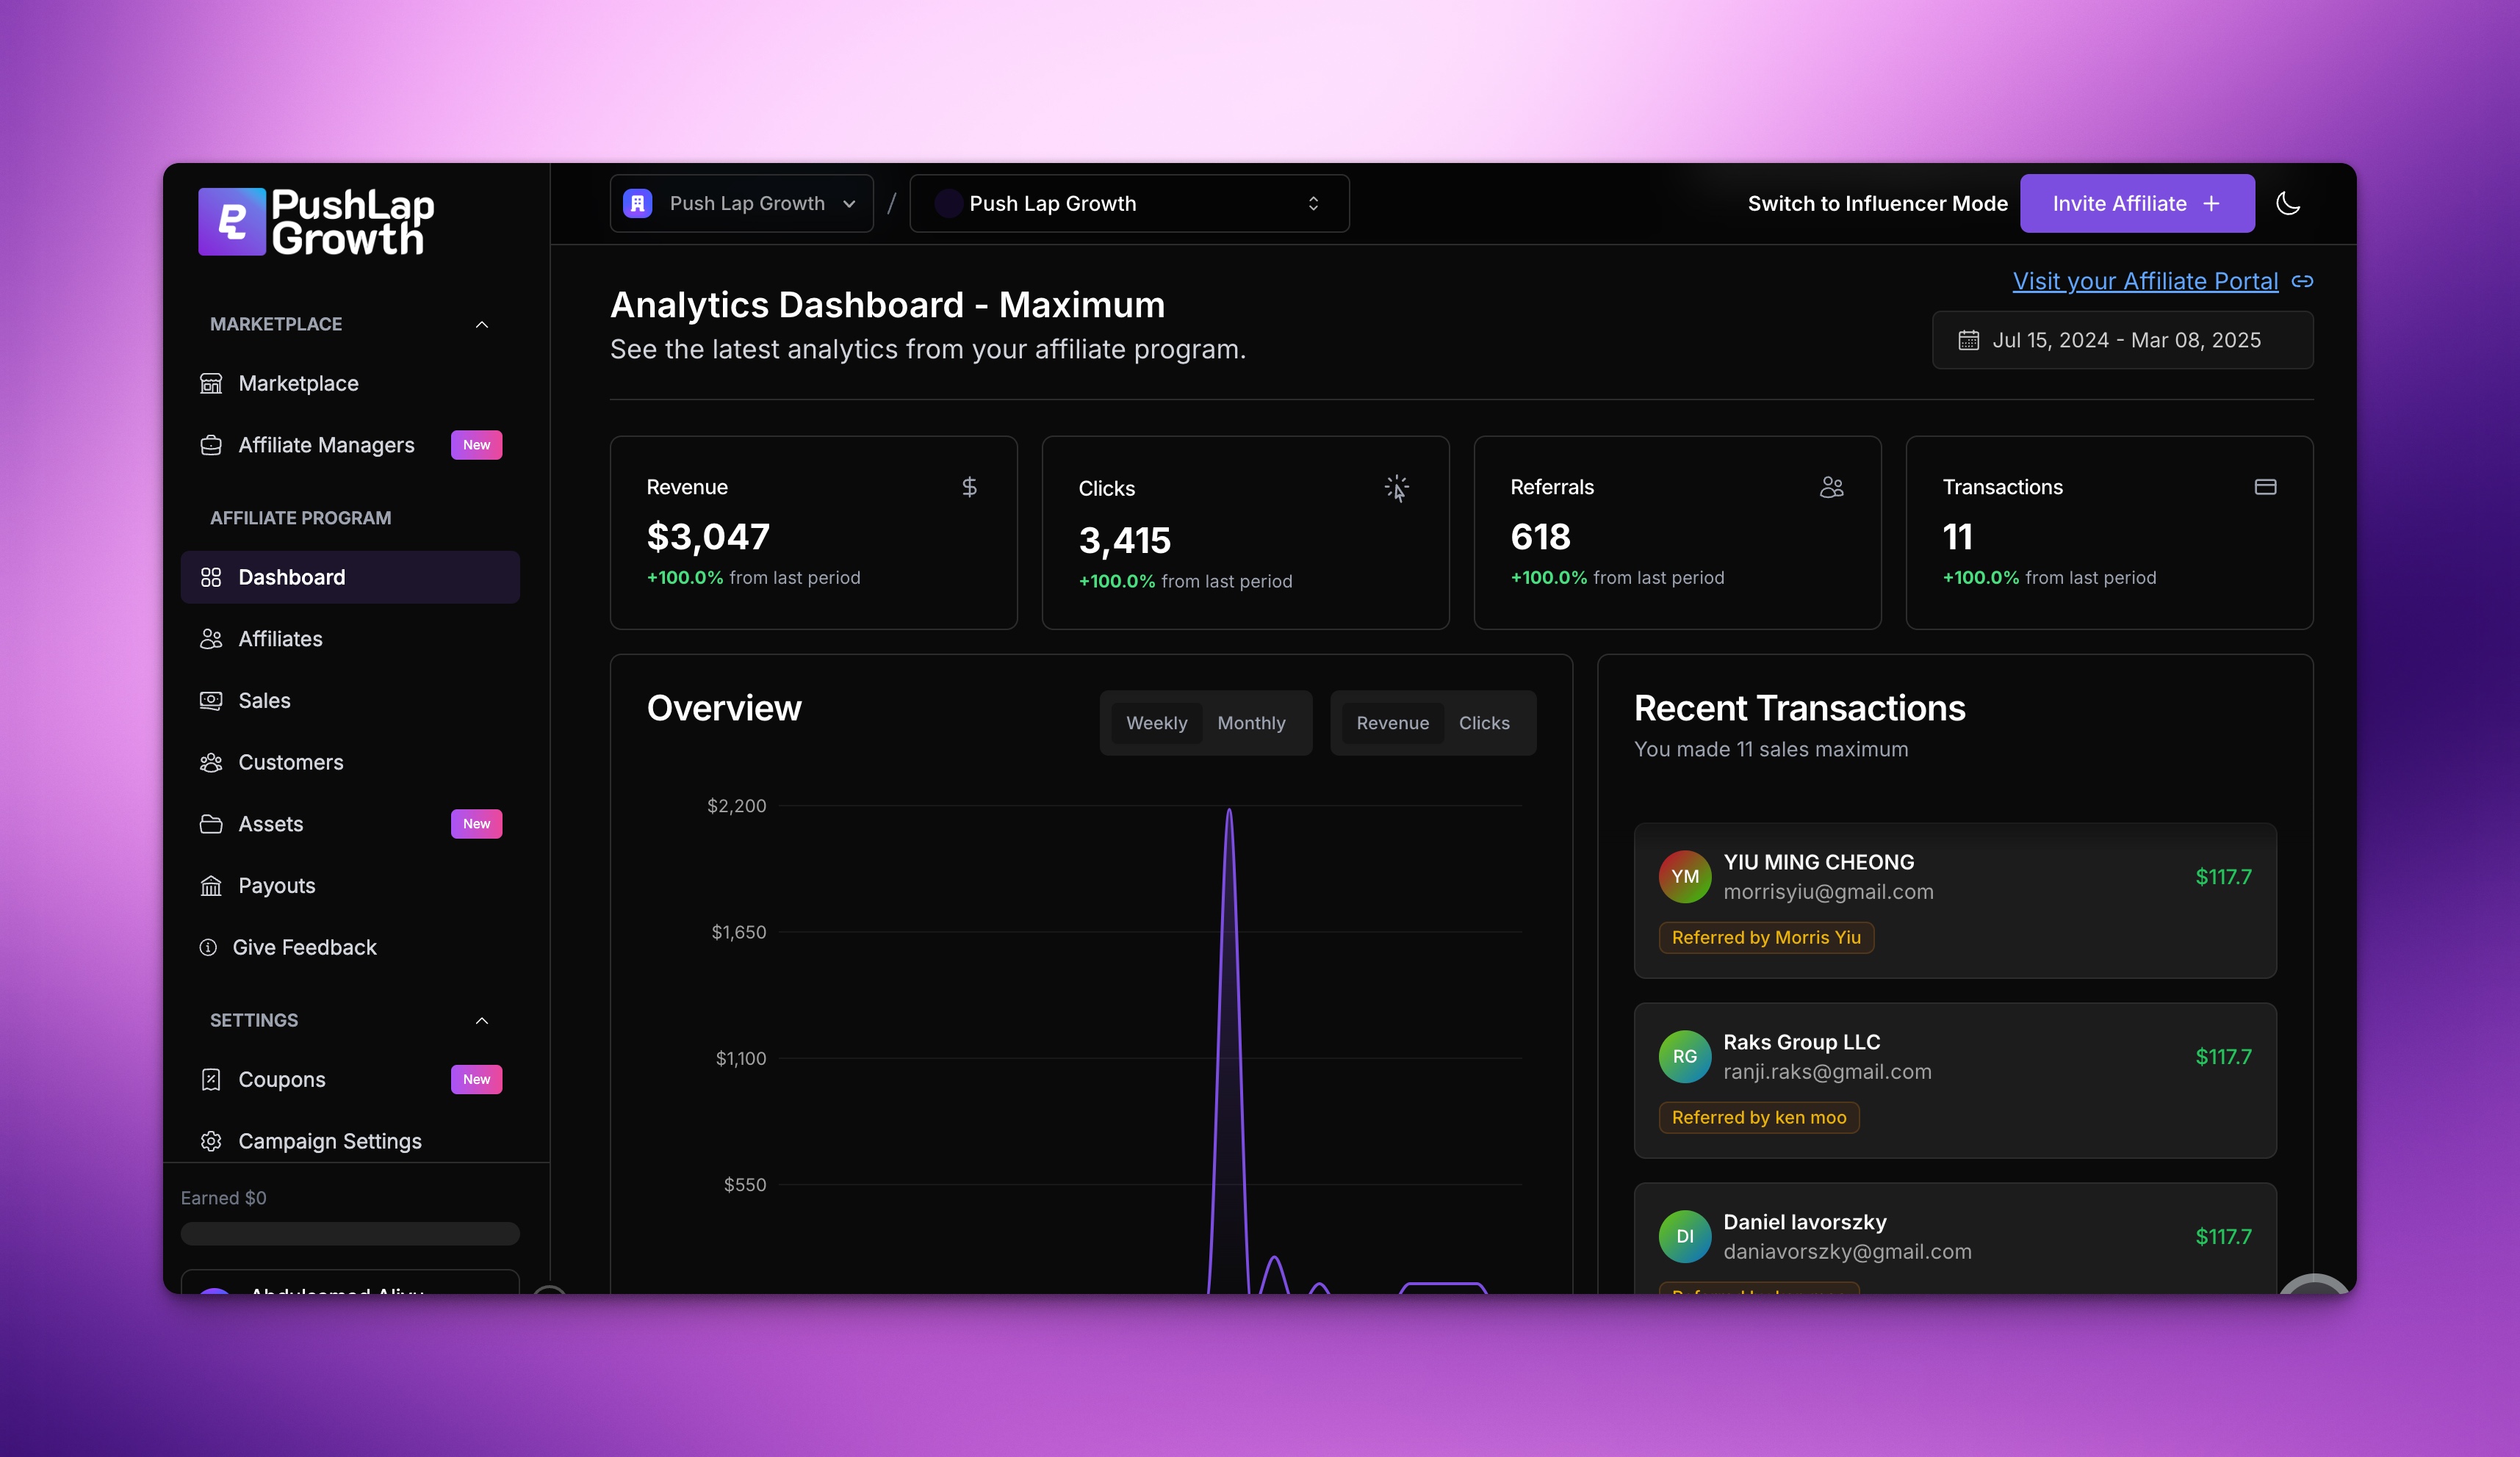The image size is (2520, 1457).
Task: Click the Give Feedback icon
Action: click(x=211, y=947)
